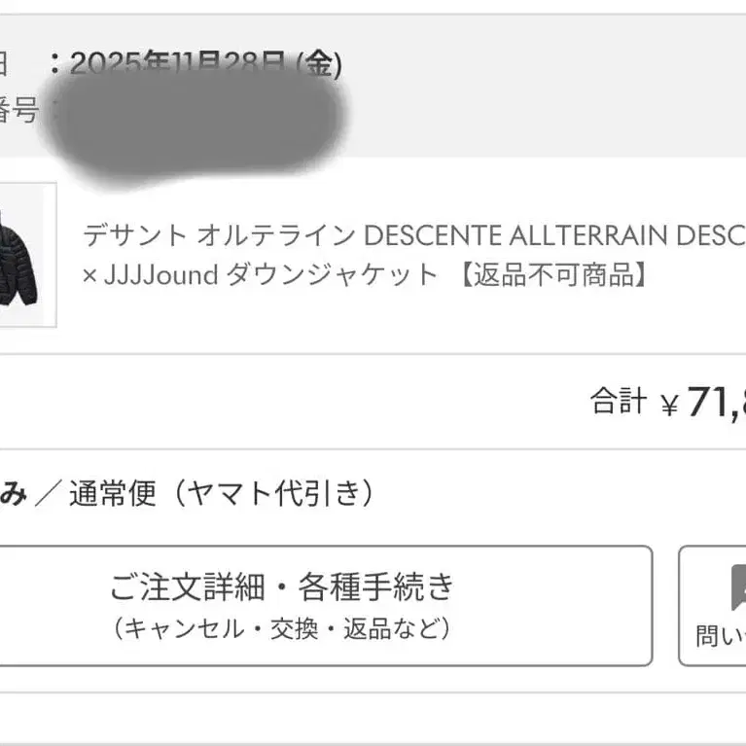Screen dimensions: 746x746
Task: Click the ¥71,8 total price amount
Action: pos(716,402)
